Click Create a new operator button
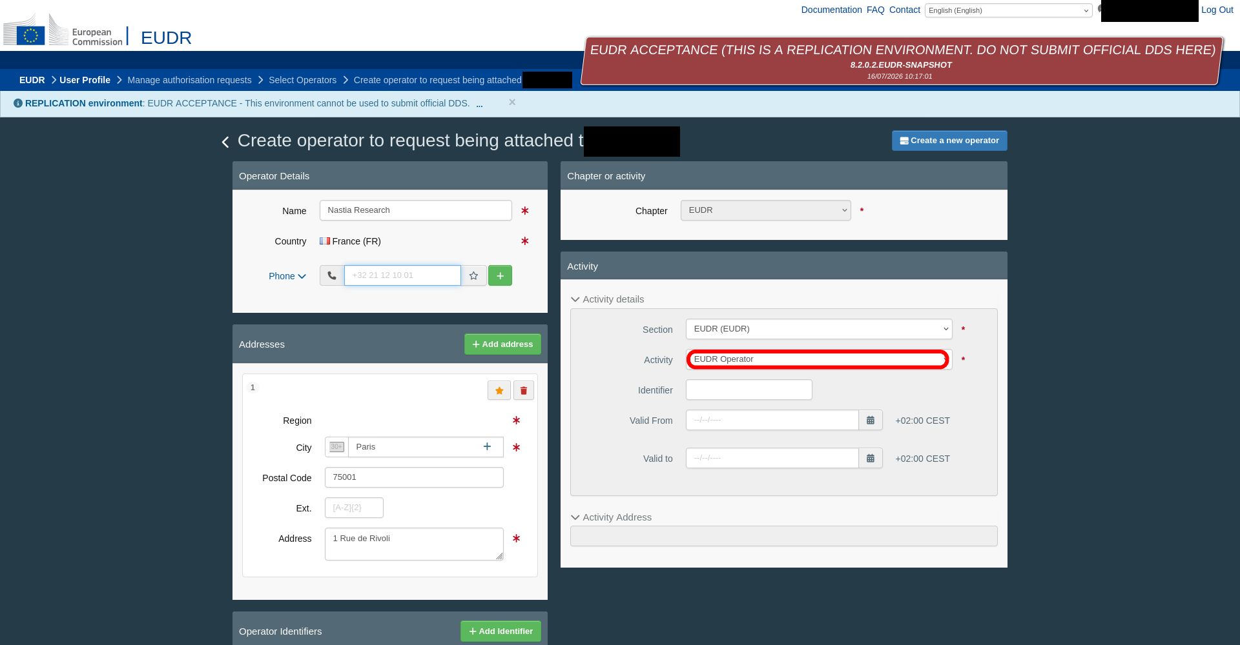The image size is (1240, 645). [x=949, y=141]
